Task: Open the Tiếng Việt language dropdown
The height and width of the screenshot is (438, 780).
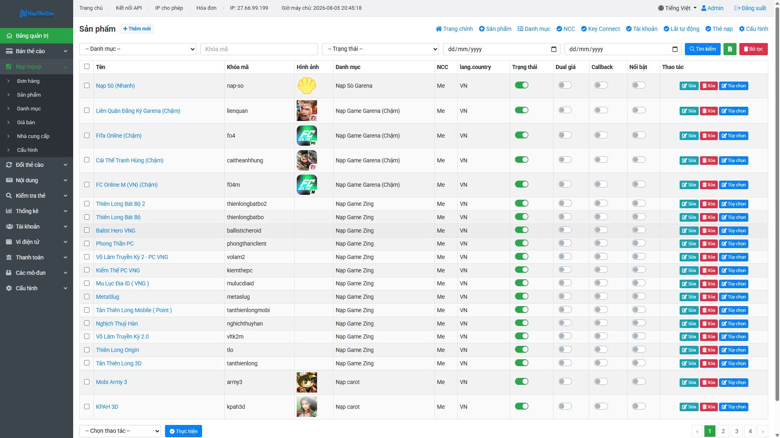Action: [x=677, y=8]
